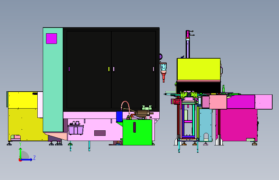This screenshot has width=279, height=180.
Task: Select the red perforated block on right machine
Action: click(x=176, y=101)
